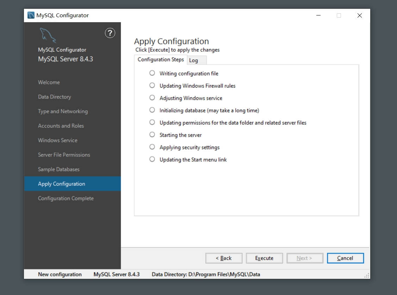Select the Updating the Start menu link circle

(152, 159)
